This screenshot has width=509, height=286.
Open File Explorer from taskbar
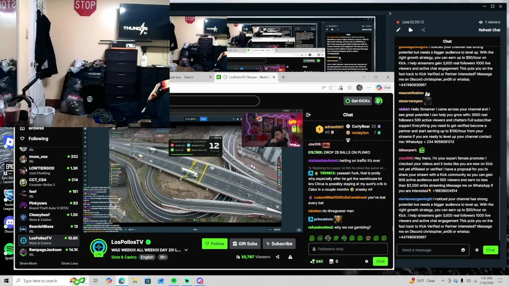[x=135, y=281]
